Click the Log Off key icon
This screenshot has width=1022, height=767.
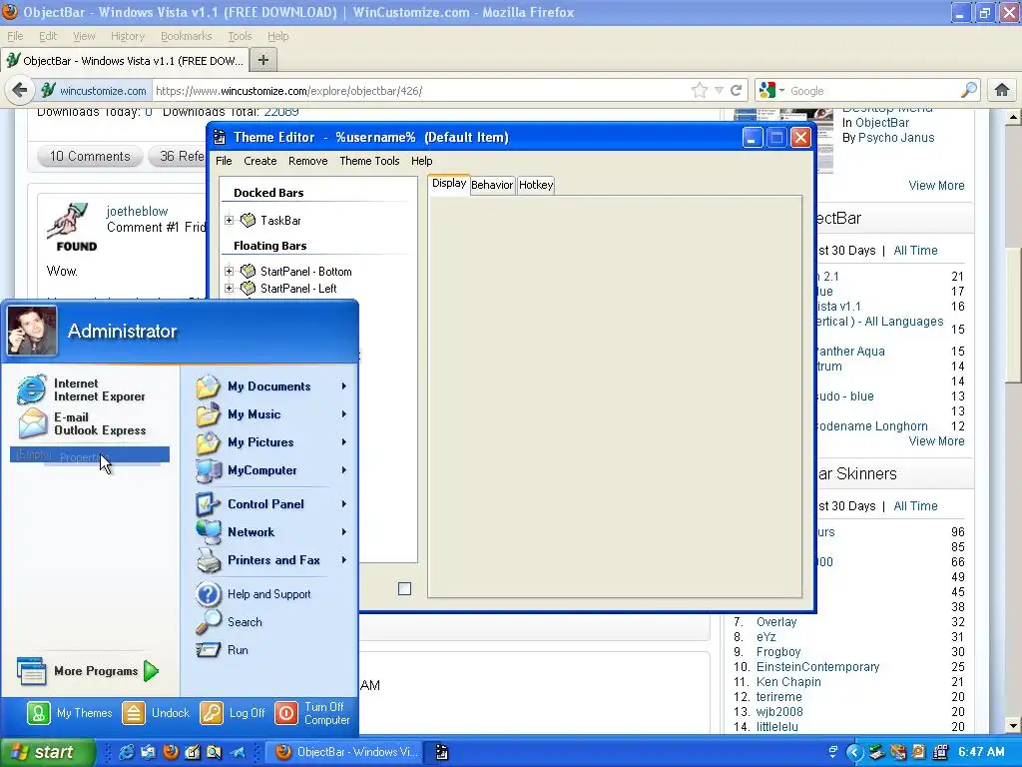pos(212,713)
